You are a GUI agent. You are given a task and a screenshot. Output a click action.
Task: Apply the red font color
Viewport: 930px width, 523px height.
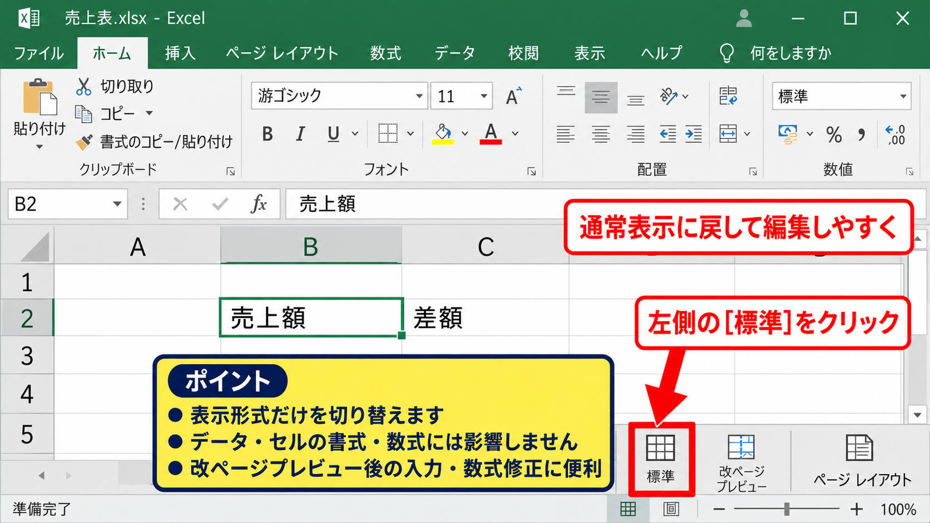click(491, 133)
